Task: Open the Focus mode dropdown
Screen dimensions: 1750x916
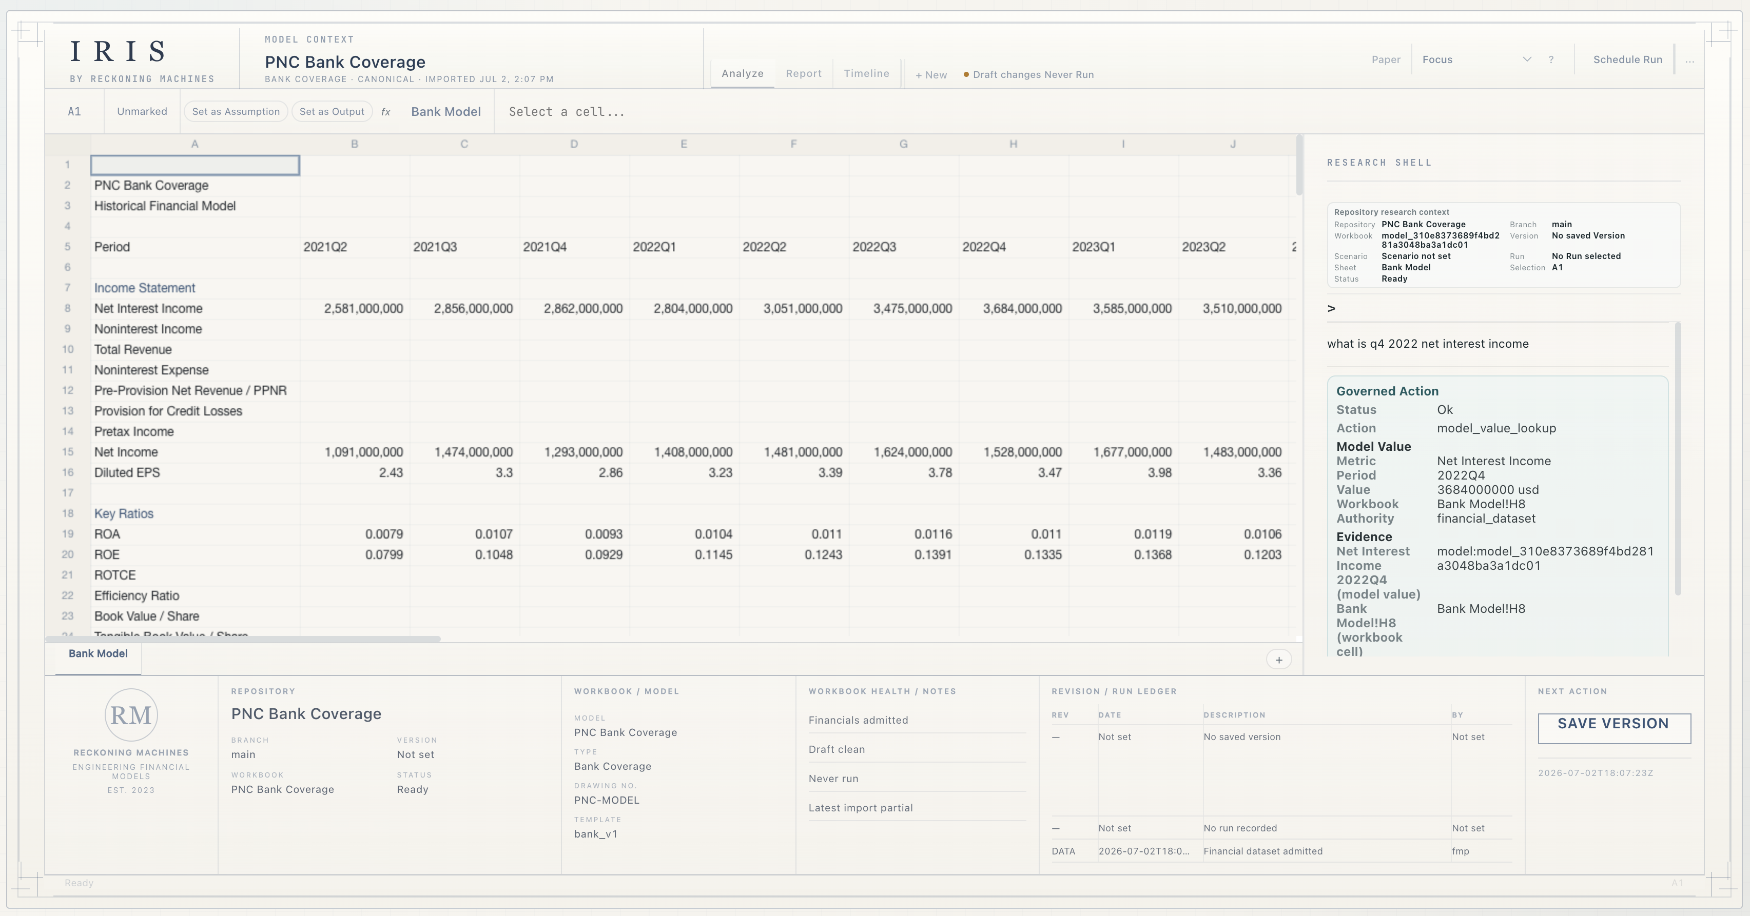Action: (x=1476, y=60)
